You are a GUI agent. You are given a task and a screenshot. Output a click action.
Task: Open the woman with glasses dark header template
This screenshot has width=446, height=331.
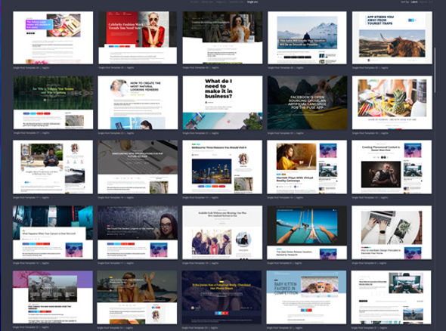click(138, 232)
